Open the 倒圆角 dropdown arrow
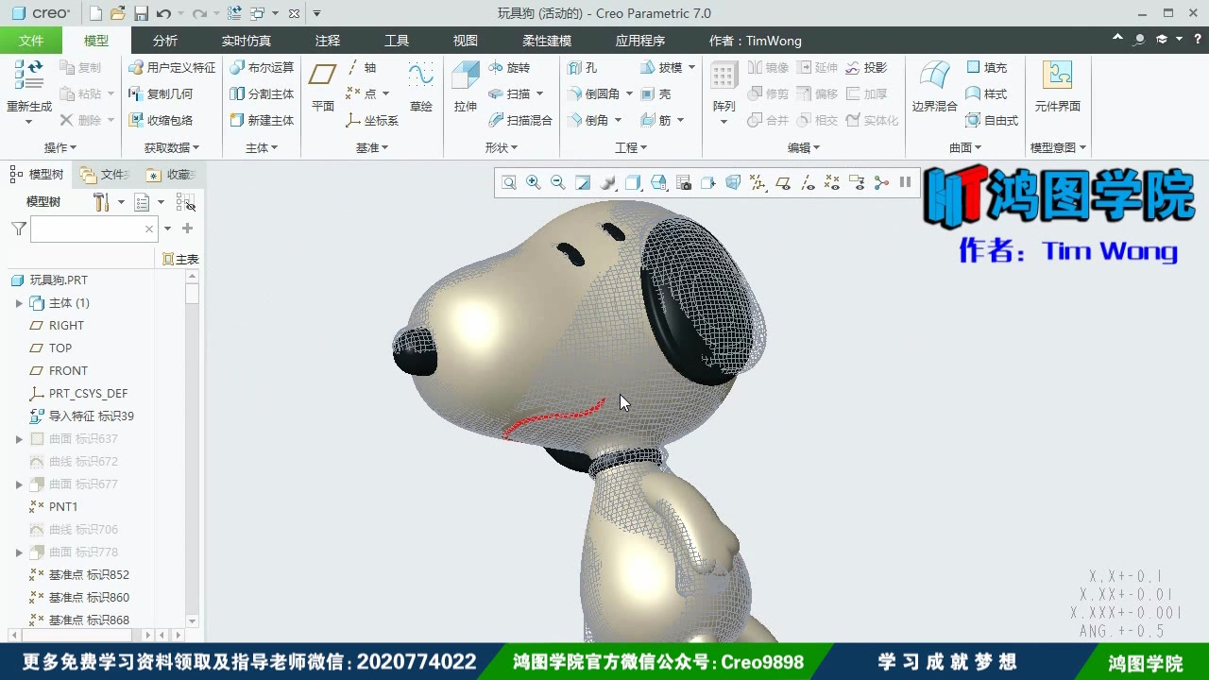1209x680 pixels. (x=630, y=93)
